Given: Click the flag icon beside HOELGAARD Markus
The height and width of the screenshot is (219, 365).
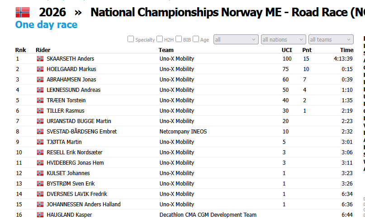Looking at the screenshot, I should coord(40,69).
